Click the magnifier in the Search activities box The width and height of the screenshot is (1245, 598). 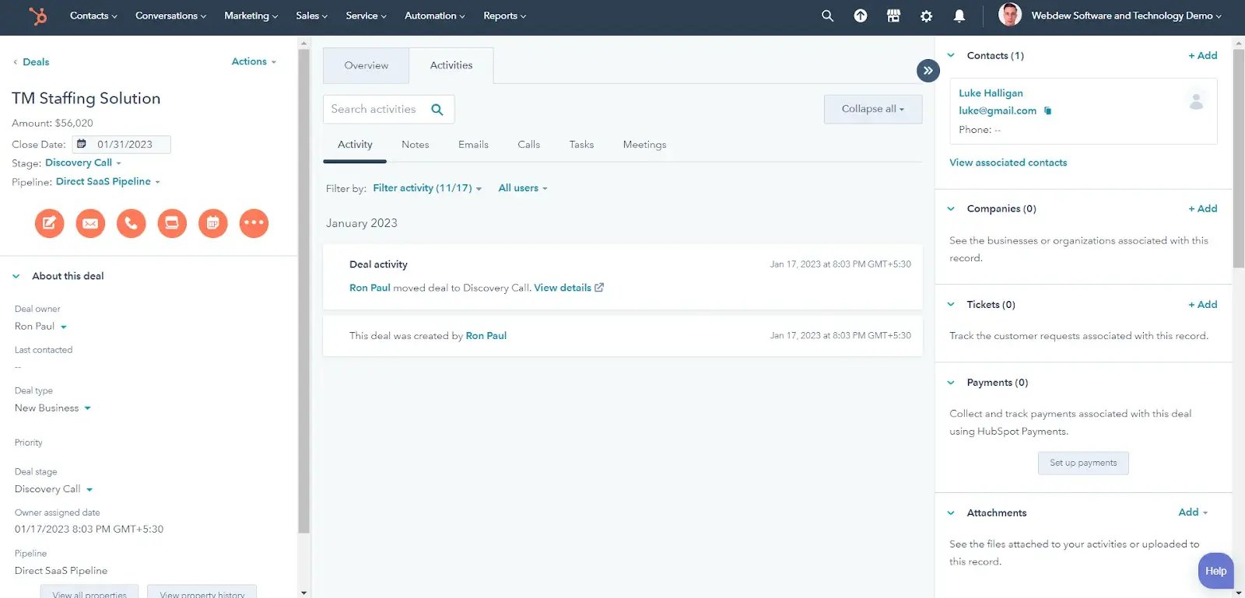coord(437,110)
